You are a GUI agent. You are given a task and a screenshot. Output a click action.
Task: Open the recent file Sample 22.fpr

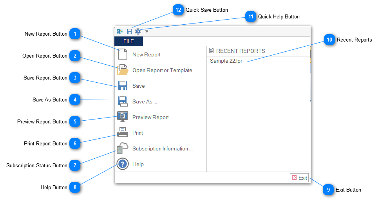[226, 61]
